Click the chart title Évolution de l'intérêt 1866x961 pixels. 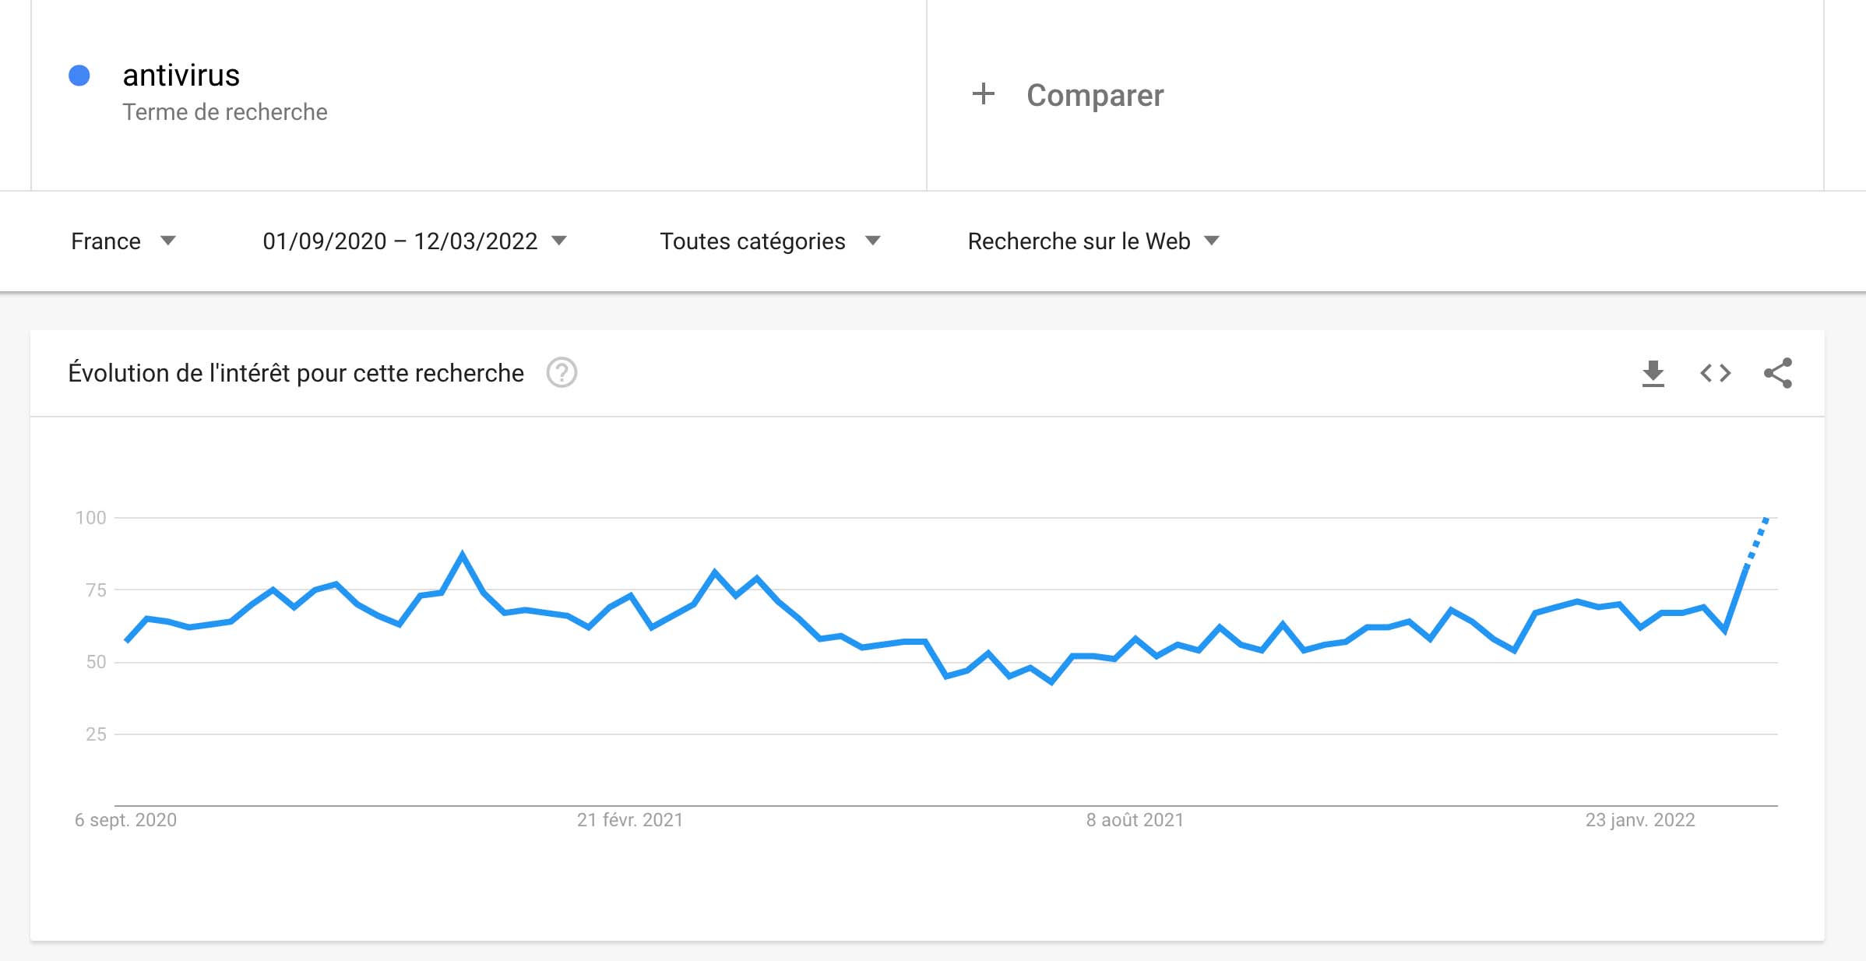click(x=296, y=373)
